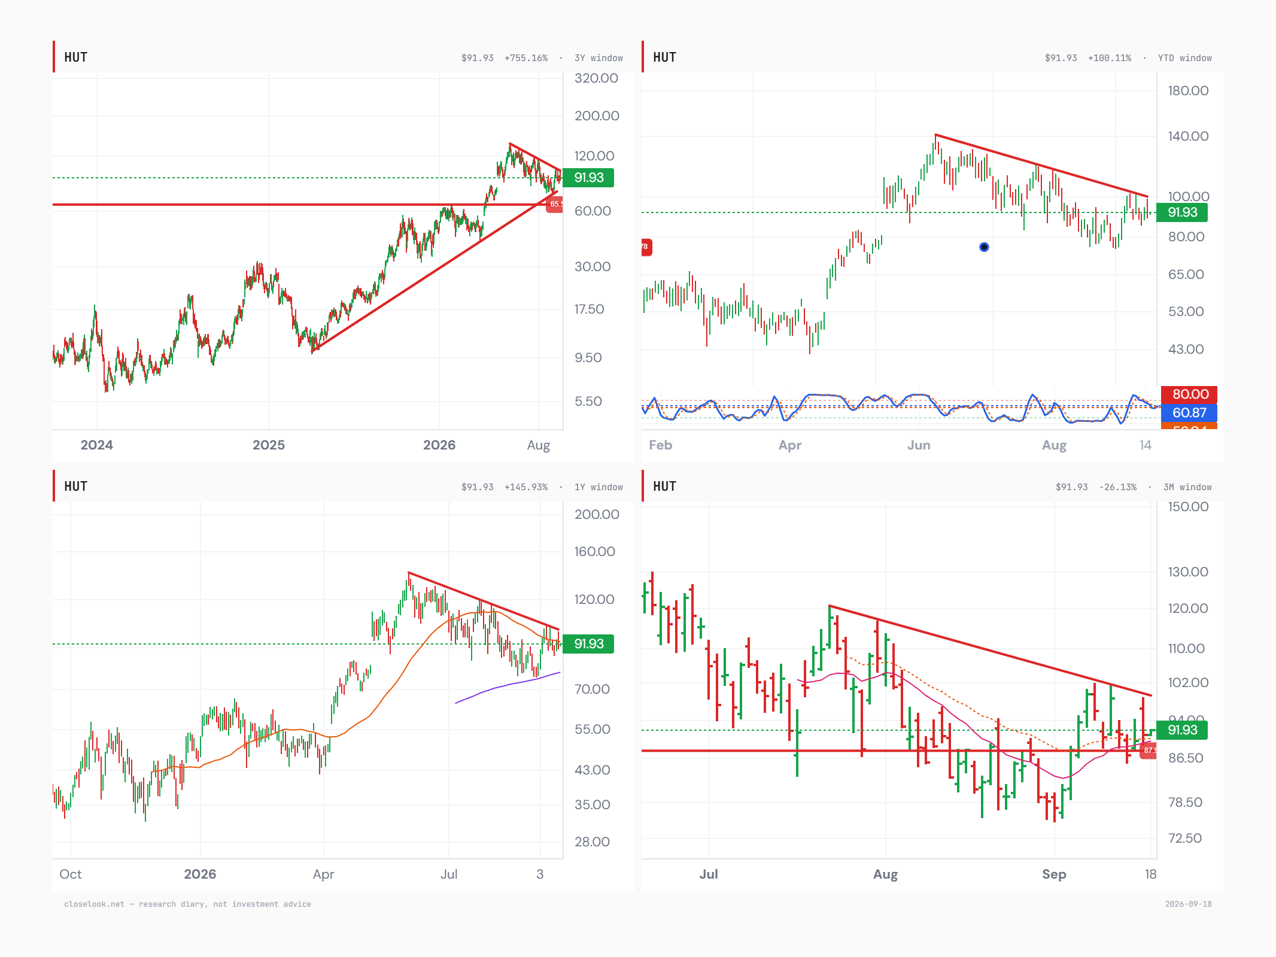Click the $91.93 price in the 3M panel header
Image resolution: width=1276 pixels, height=957 pixels.
(1071, 487)
